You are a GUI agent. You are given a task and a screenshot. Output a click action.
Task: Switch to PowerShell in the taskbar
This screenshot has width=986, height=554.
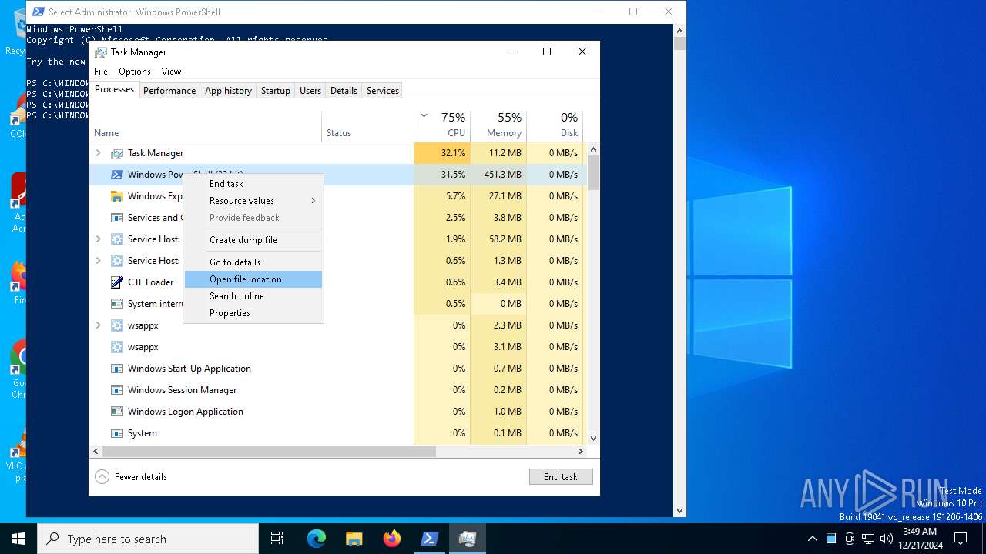(430, 539)
